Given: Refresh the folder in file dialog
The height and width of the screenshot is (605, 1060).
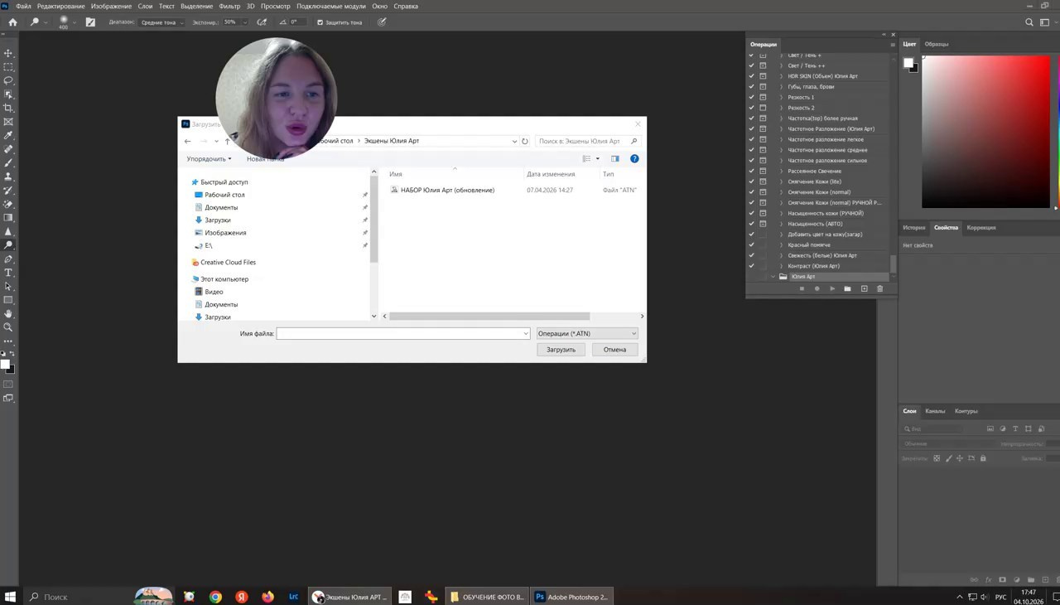Looking at the screenshot, I should pos(524,141).
